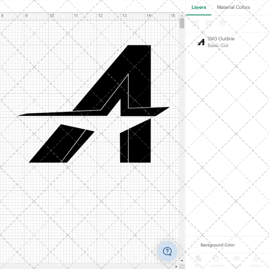Open the Combine menu
Viewport: 269px width, 269px height.
[217, 261]
